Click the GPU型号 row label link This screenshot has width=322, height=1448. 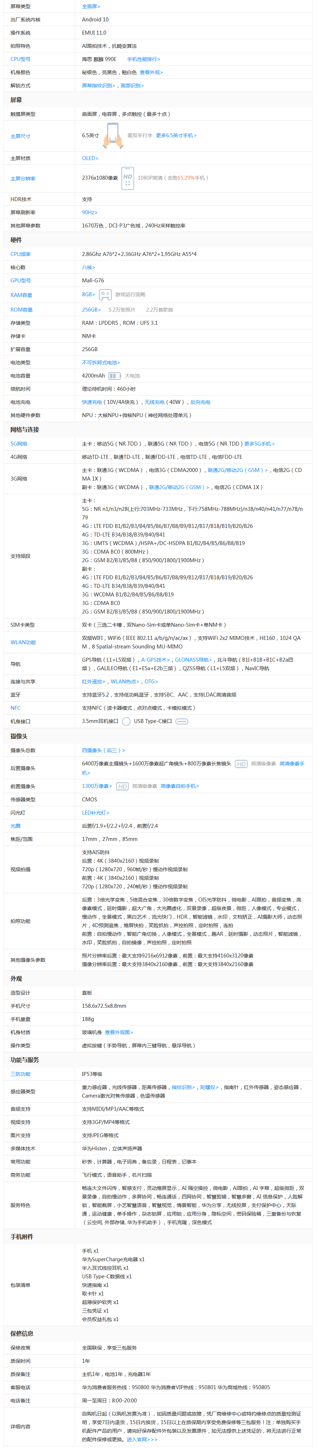click(x=21, y=281)
